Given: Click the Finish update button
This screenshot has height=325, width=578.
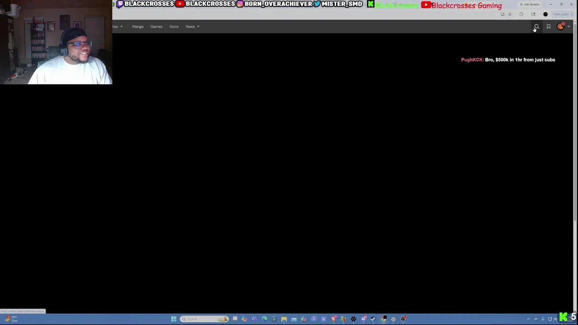Looking at the screenshot, I should [x=561, y=14].
